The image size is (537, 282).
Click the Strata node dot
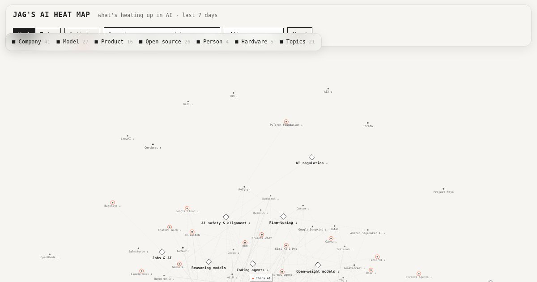[368, 123]
